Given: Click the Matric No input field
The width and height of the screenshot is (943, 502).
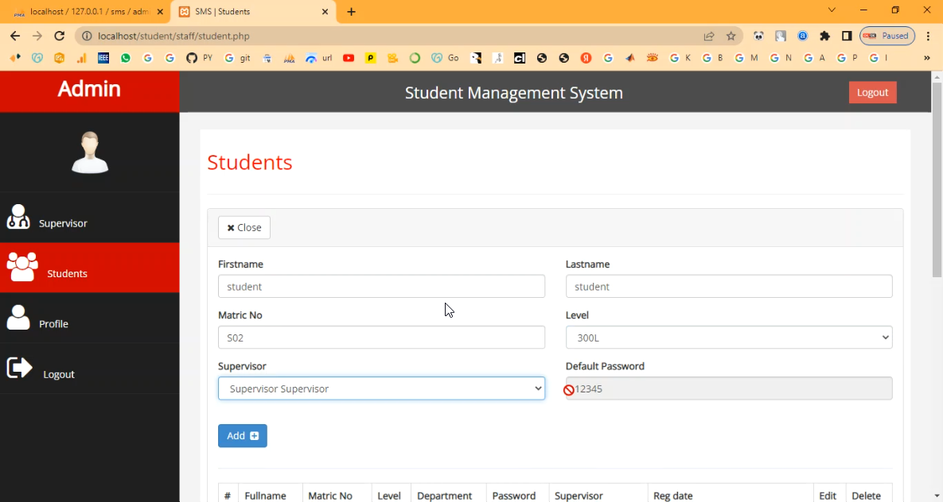Looking at the screenshot, I should 381,338.
